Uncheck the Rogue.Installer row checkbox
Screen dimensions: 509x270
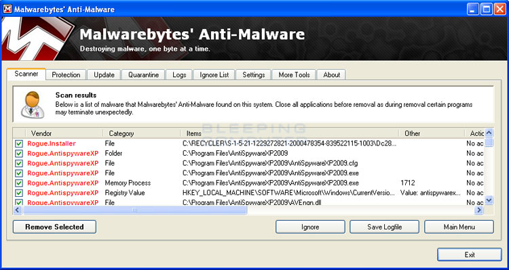(19, 143)
